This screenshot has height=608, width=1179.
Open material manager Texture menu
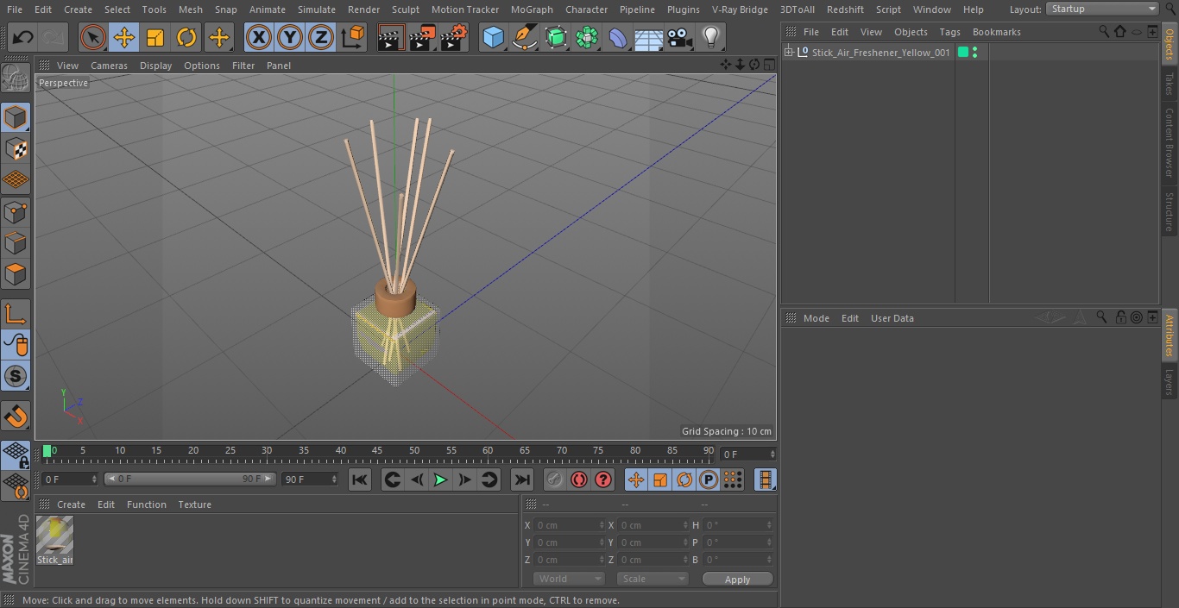coord(194,505)
